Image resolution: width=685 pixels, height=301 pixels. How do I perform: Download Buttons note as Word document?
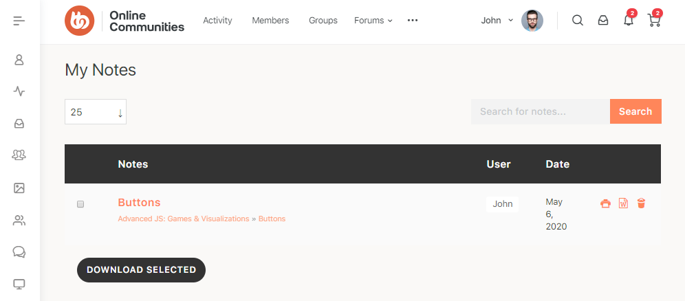623,203
